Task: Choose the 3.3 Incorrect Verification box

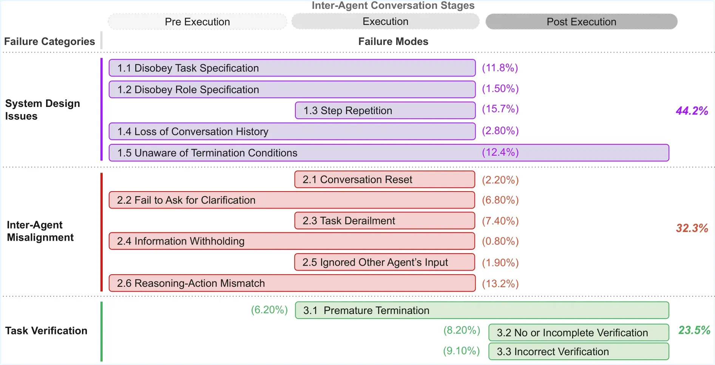Action: click(x=578, y=351)
